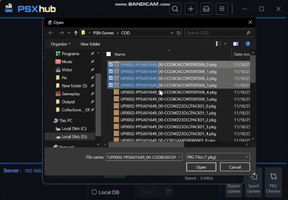The height and width of the screenshot is (200, 288).
Task: Click the help question mark icon
Action: tap(248, 44)
